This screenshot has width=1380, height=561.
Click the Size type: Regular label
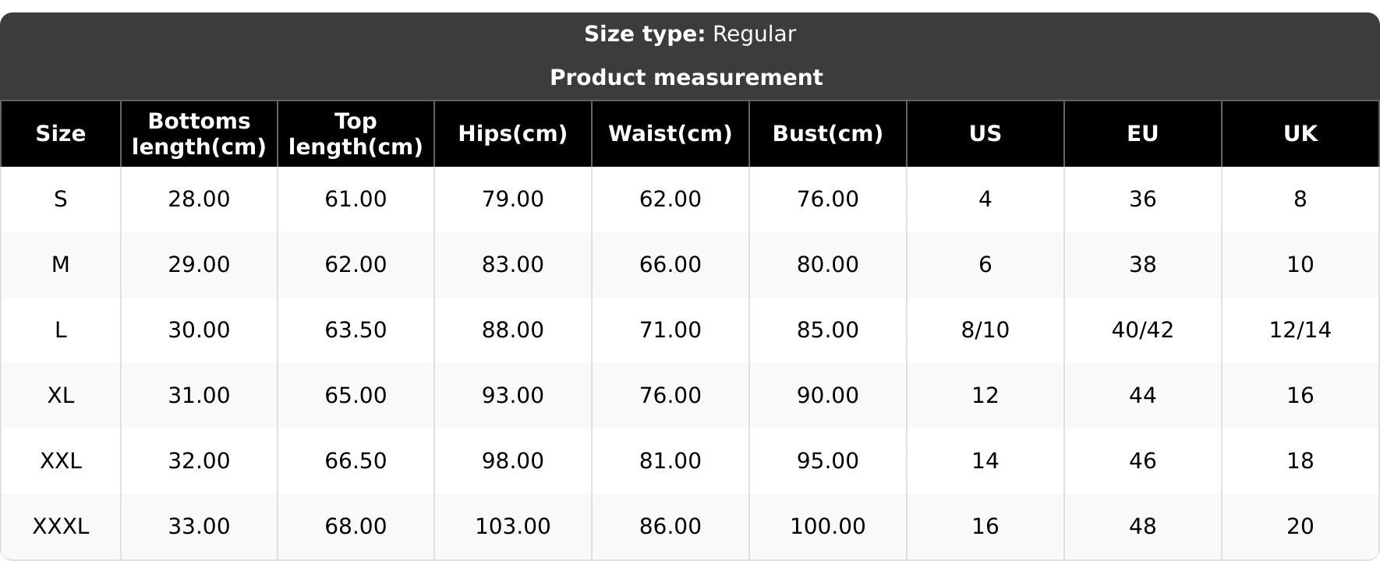pos(690,34)
